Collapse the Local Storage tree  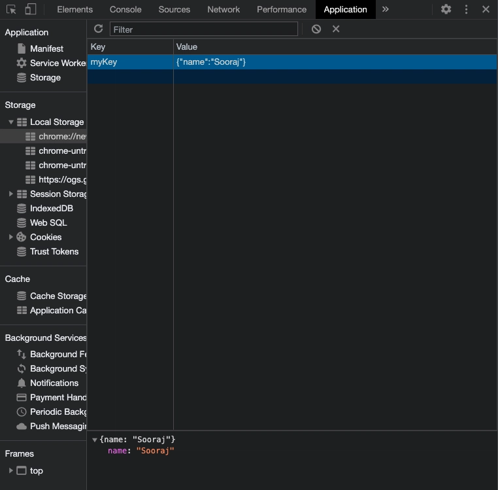[x=11, y=122]
